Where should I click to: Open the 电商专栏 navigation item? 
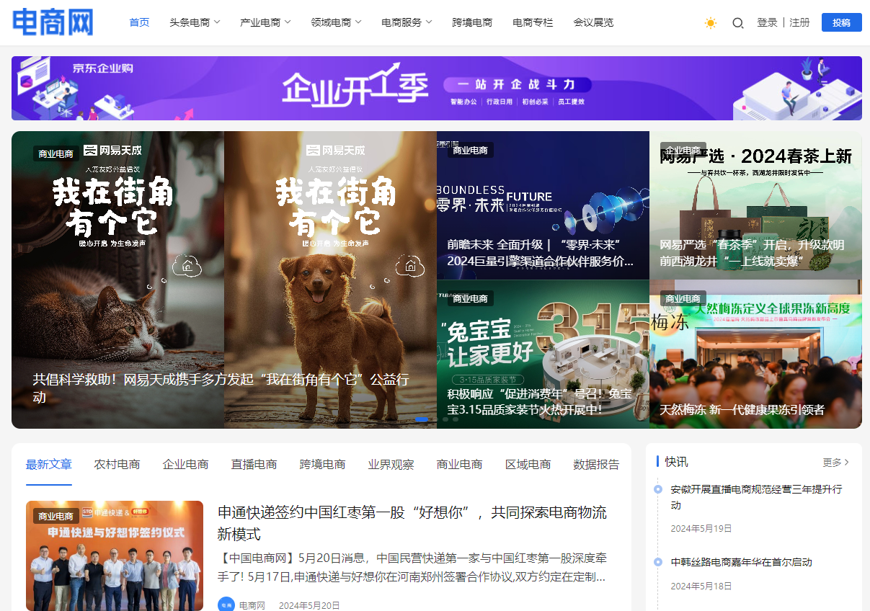(x=533, y=22)
